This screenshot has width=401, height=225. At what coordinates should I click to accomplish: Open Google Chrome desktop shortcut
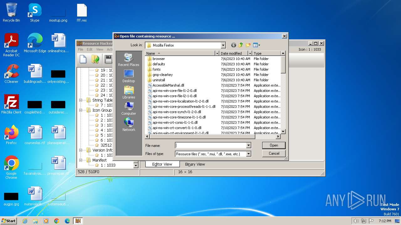point(11,167)
